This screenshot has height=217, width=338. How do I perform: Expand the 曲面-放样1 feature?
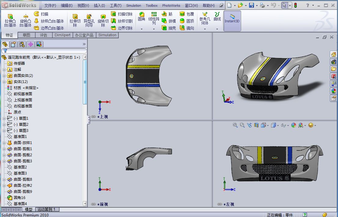coord(4,143)
